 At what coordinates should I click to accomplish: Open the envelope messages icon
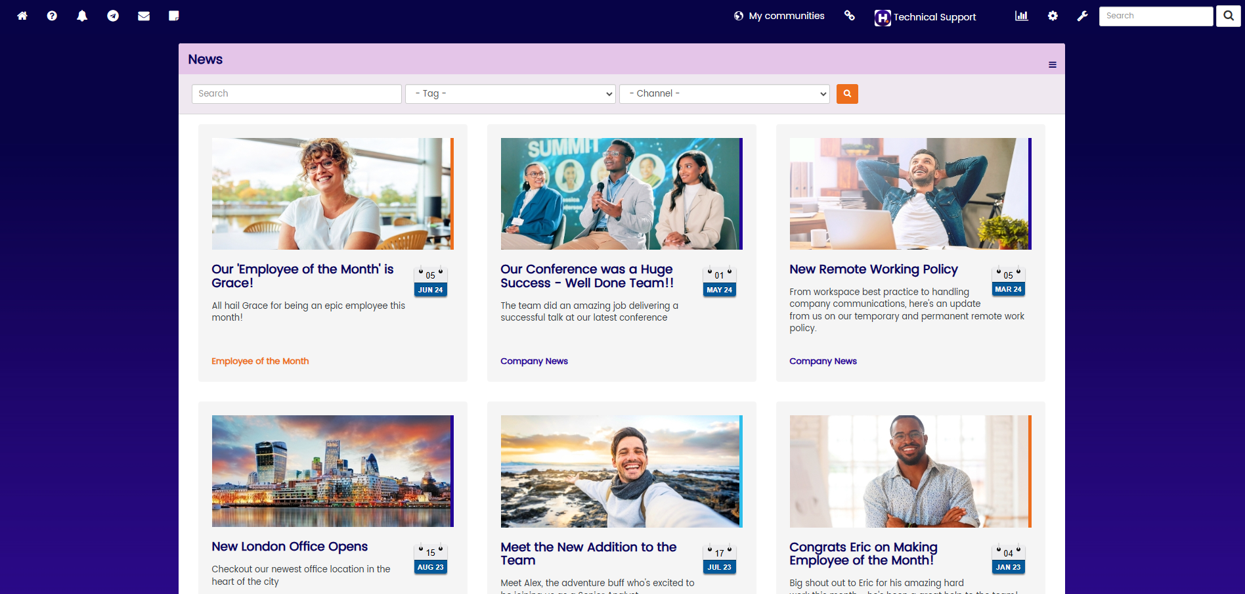pyautogui.click(x=144, y=16)
